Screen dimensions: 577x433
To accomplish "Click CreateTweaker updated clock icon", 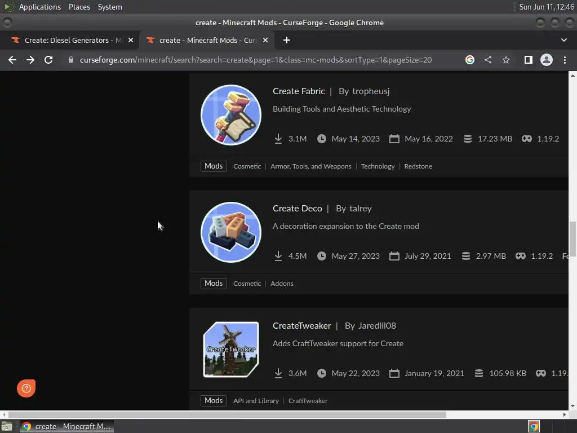I will [322, 373].
